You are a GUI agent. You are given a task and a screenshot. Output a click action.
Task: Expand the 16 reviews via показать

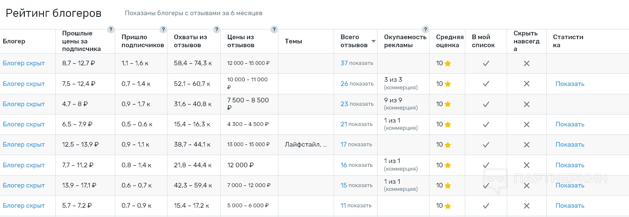tap(361, 165)
